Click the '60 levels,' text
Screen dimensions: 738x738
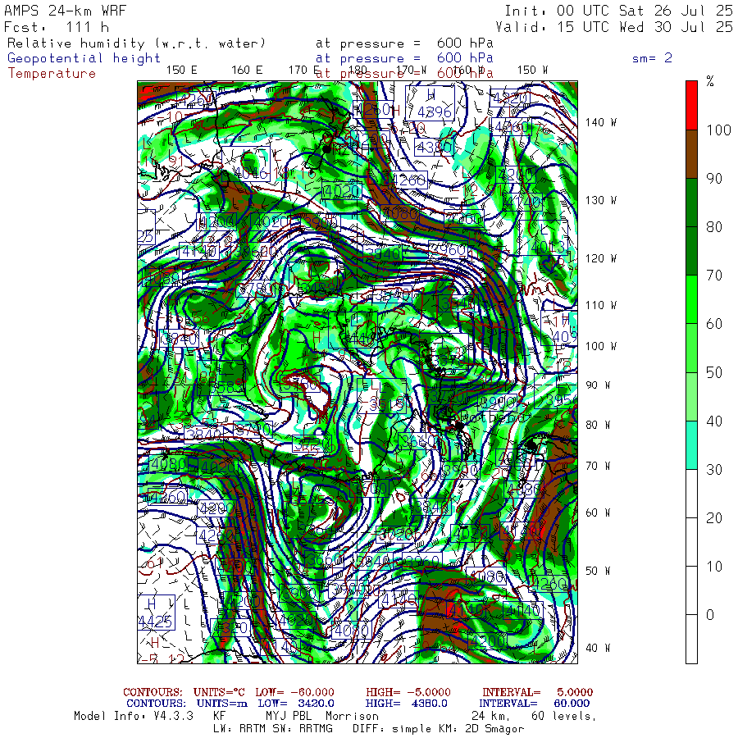pyautogui.click(x=564, y=717)
